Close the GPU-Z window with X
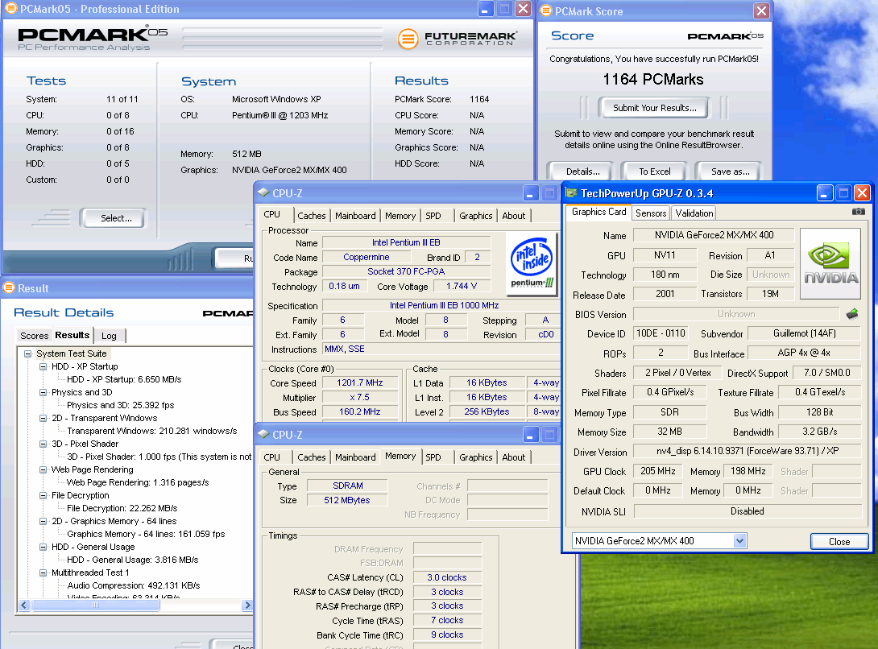 pos(863,193)
